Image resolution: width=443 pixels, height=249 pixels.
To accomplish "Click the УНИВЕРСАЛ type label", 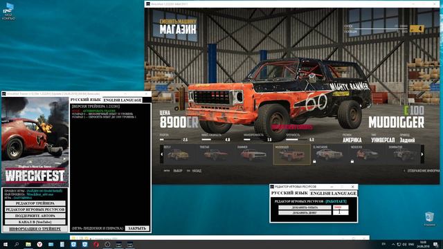I will 383,140.
